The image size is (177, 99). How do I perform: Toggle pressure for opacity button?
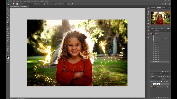point(45,4)
